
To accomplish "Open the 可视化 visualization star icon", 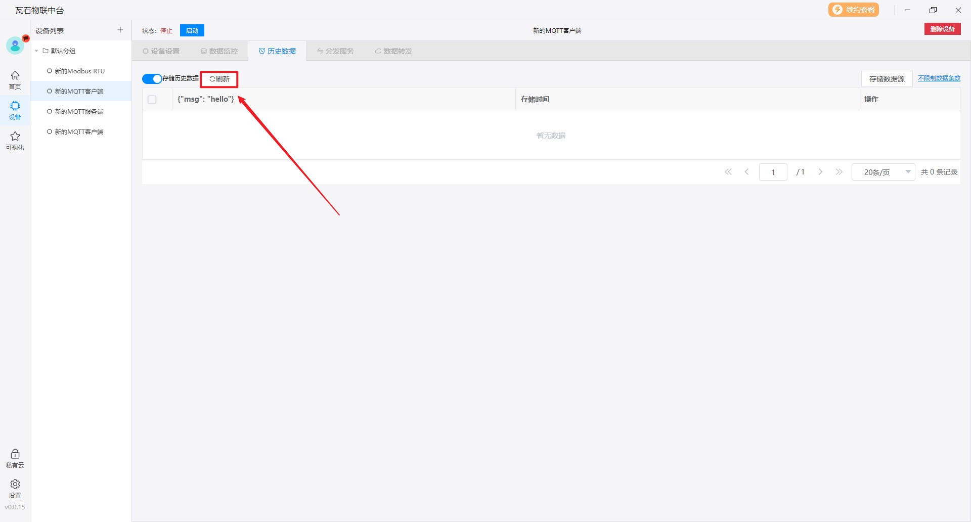I will (x=15, y=141).
